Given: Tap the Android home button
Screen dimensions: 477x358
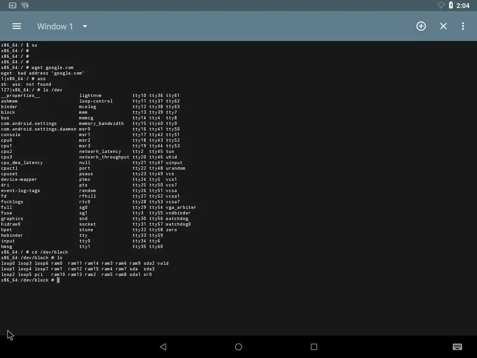Looking at the screenshot, I should [x=238, y=347].
